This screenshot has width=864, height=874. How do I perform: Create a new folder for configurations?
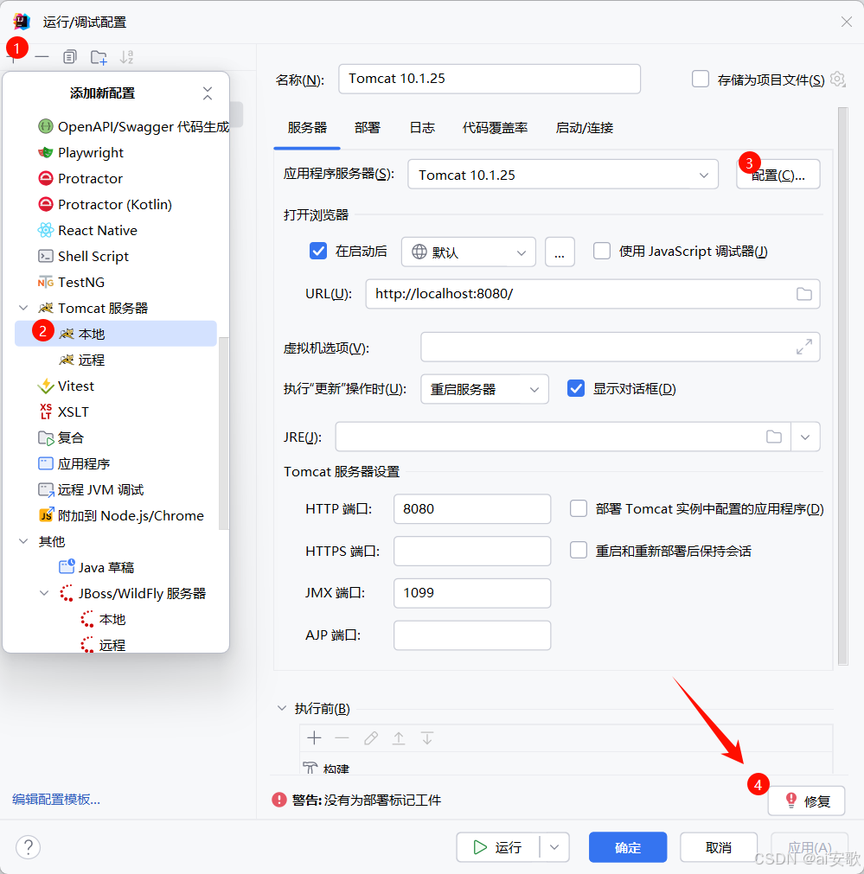point(99,57)
